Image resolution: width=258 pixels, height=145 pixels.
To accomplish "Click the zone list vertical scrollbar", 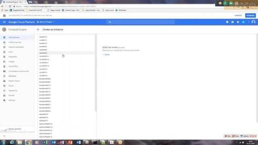I will coord(96,73).
